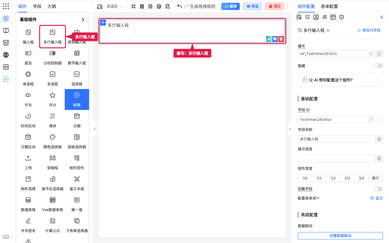Click the 设置数据联动 button
The image size is (389, 243).
340,236
